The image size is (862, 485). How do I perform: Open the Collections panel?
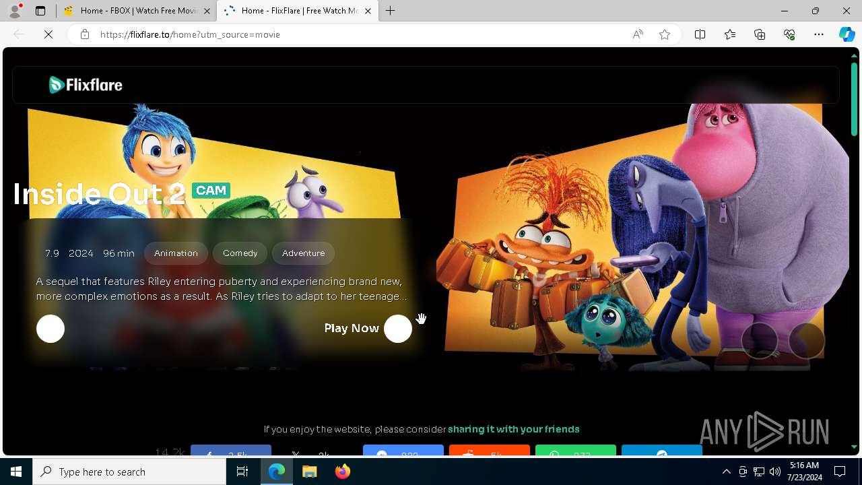(x=760, y=34)
